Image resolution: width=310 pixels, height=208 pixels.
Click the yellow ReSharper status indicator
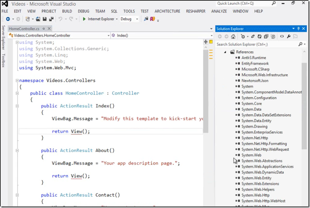point(211,42)
